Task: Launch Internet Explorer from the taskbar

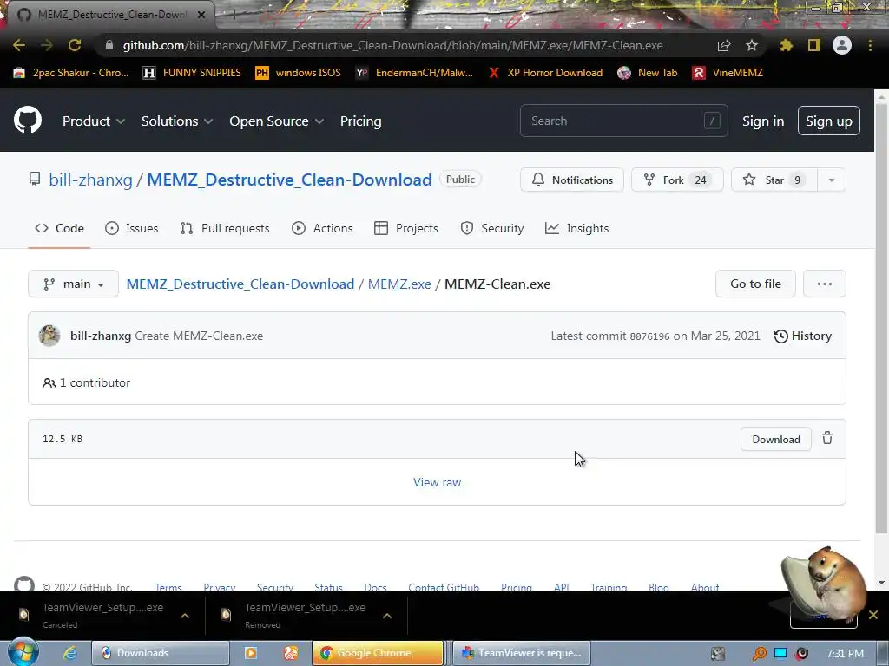Action: click(70, 653)
